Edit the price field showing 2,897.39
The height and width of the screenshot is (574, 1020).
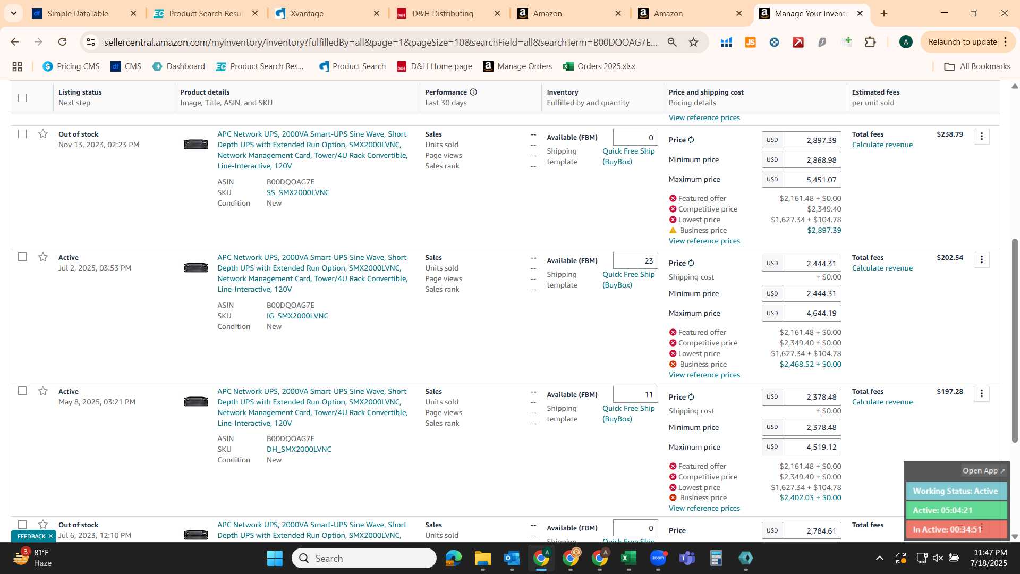pos(812,140)
